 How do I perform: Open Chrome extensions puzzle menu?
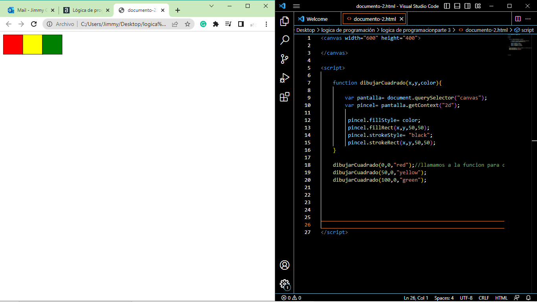pyautogui.click(x=216, y=24)
